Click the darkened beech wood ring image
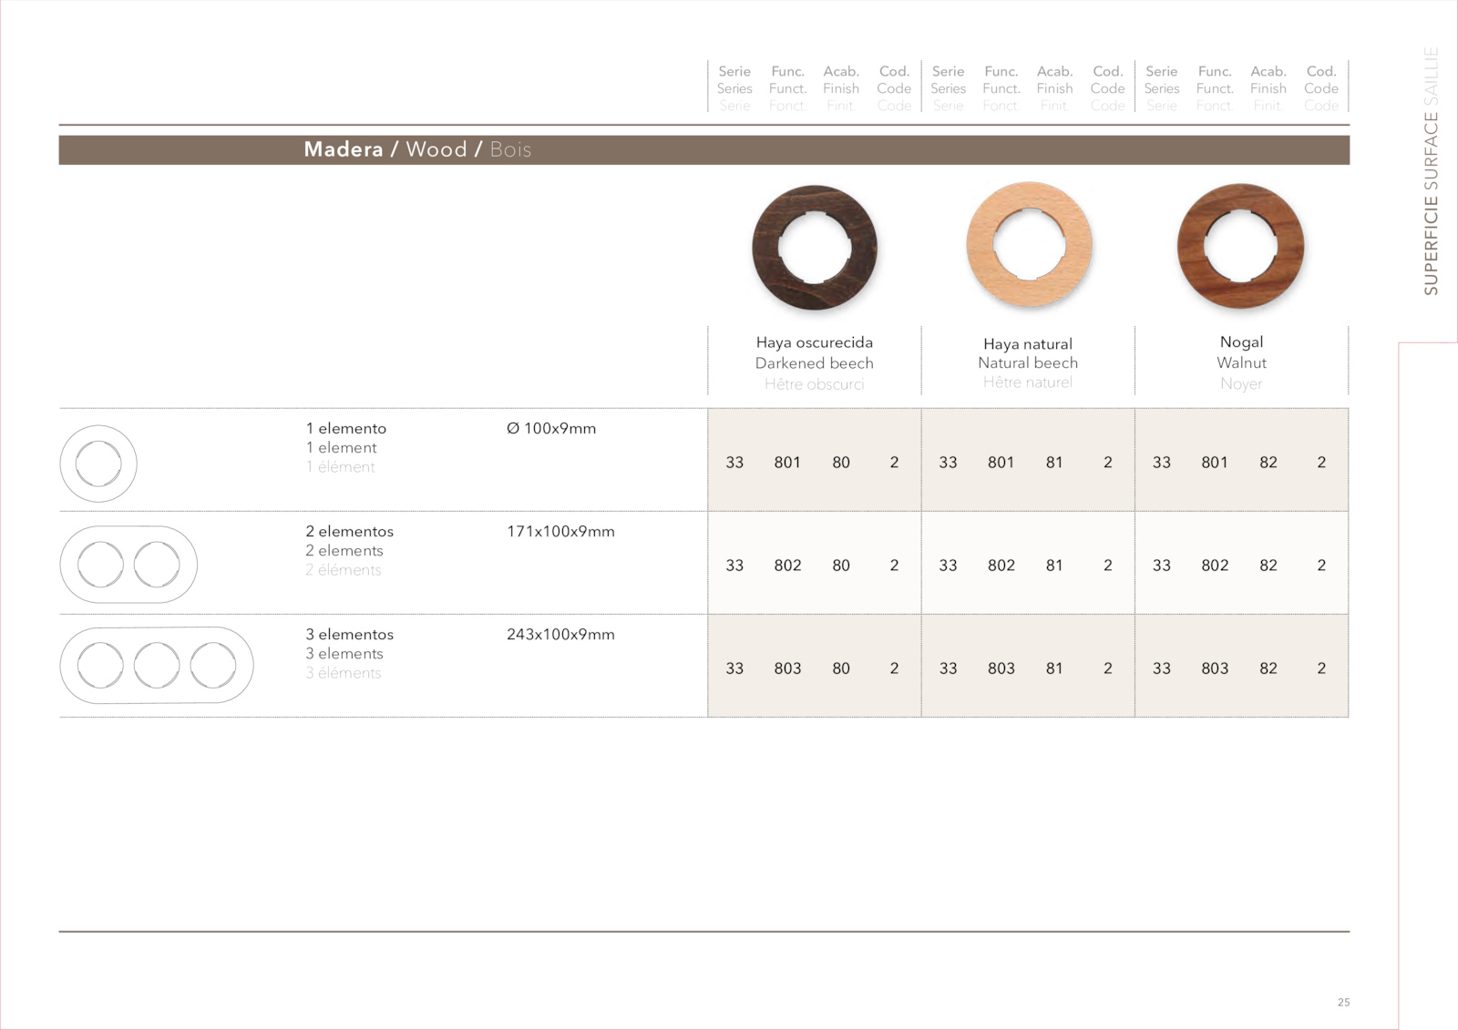This screenshot has width=1458, height=1030. click(x=815, y=248)
